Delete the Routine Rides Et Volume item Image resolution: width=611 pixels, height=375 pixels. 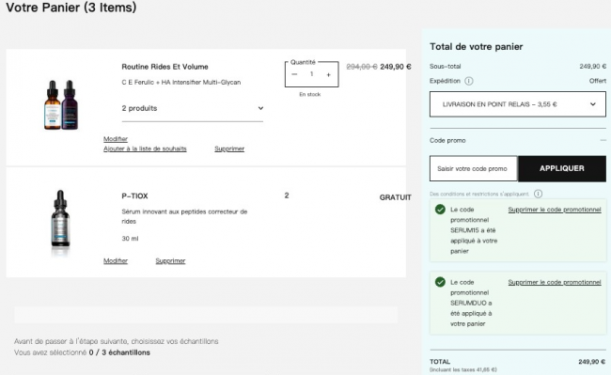point(229,148)
